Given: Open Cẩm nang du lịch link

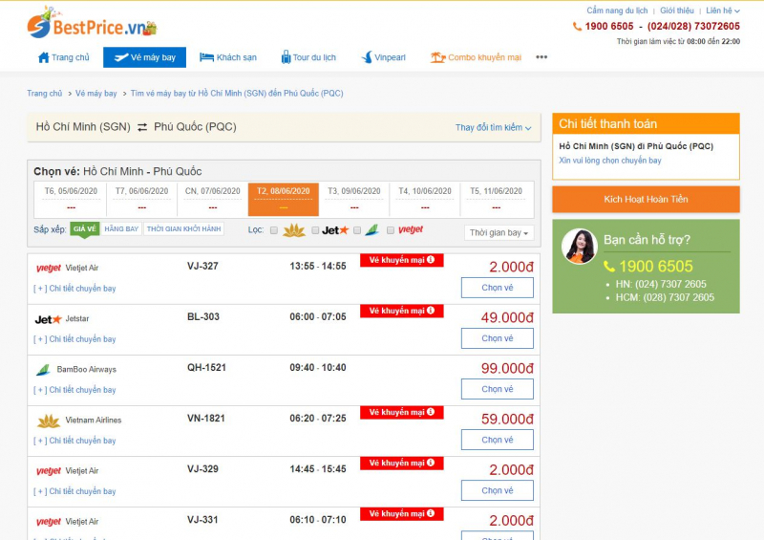Looking at the screenshot, I should 617,11.
